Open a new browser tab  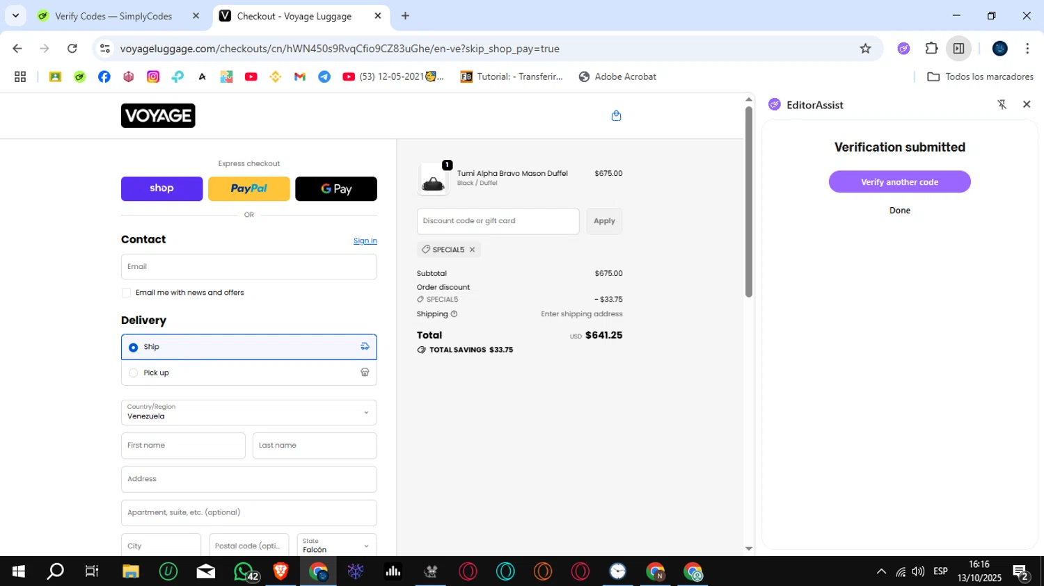(x=406, y=16)
